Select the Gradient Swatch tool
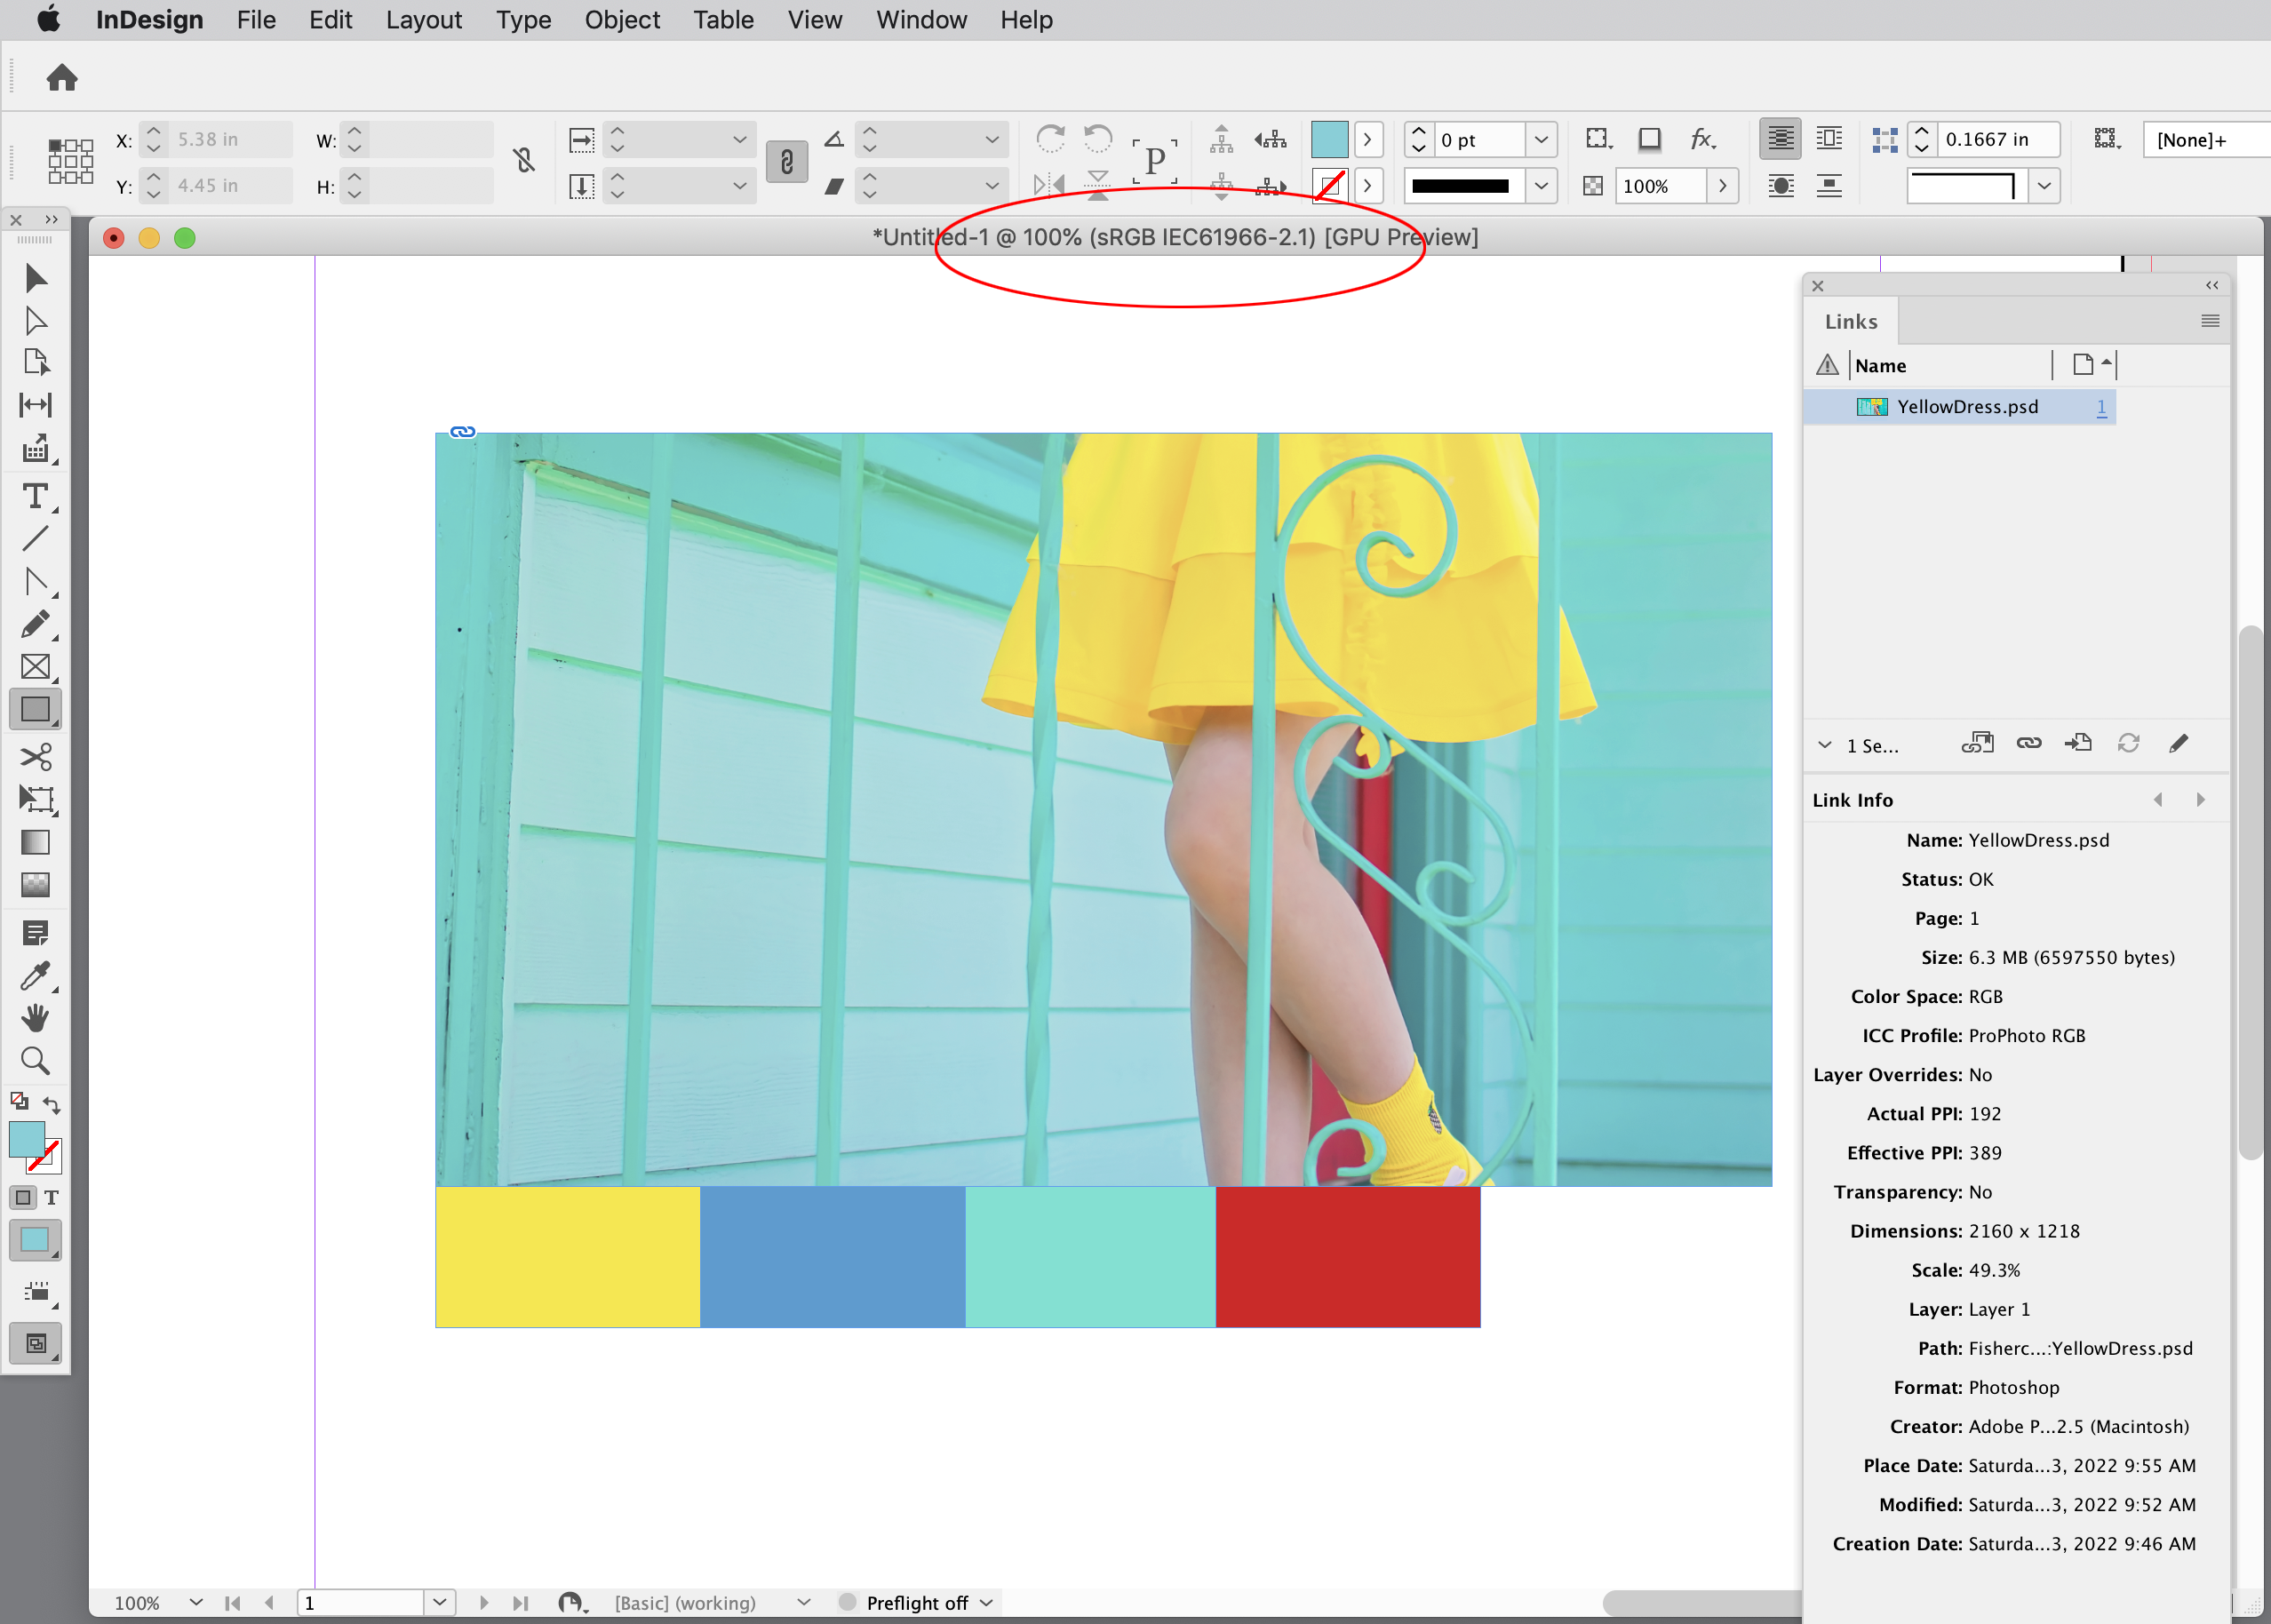Image resolution: width=2271 pixels, height=1624 pixels. [x=36, y=842]
